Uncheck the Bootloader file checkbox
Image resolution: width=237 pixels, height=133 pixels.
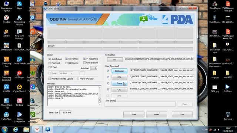pos(108,71)
